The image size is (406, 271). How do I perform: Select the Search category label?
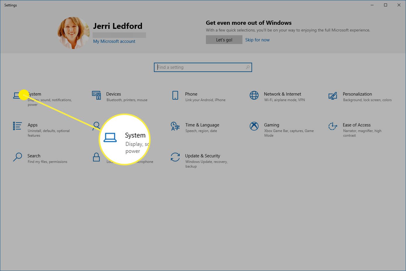(34, 156)
